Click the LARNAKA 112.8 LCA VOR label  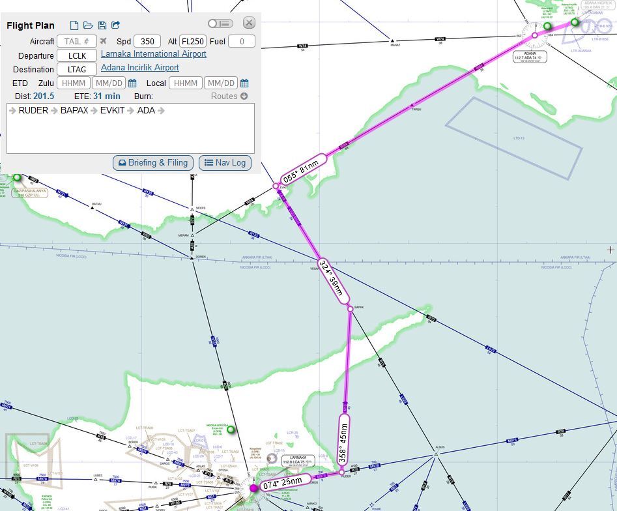pos(298,460)
